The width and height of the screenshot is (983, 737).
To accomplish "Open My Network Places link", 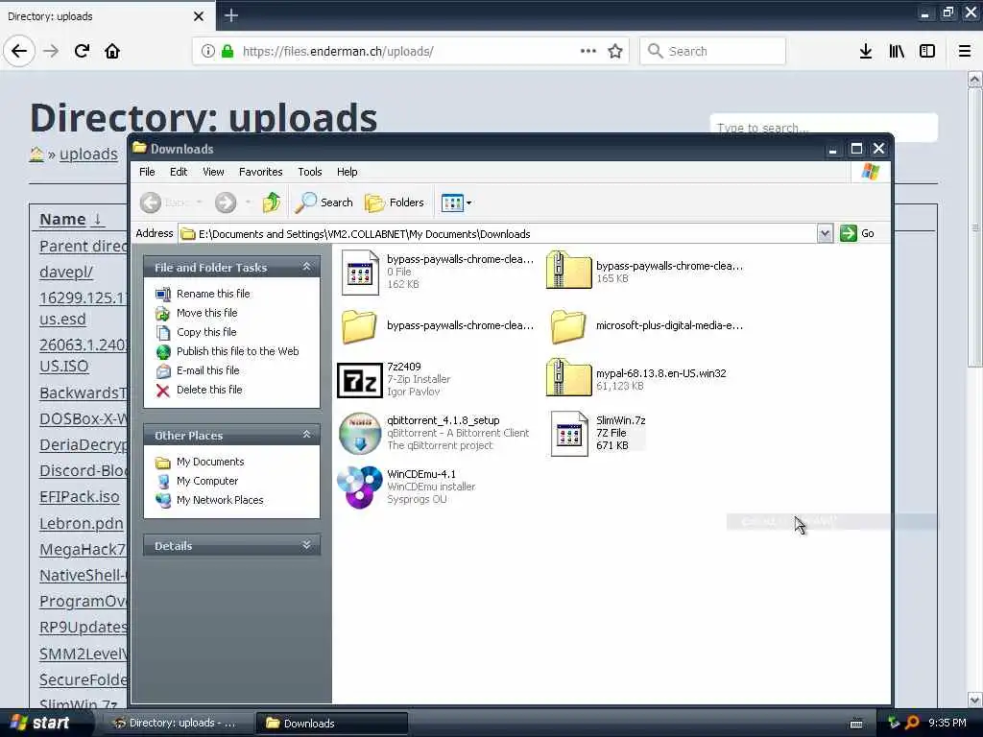I will pyautogui.click(x=220, y=500).
